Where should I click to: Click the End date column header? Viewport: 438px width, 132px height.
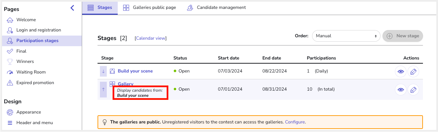[x=272, y=58]
